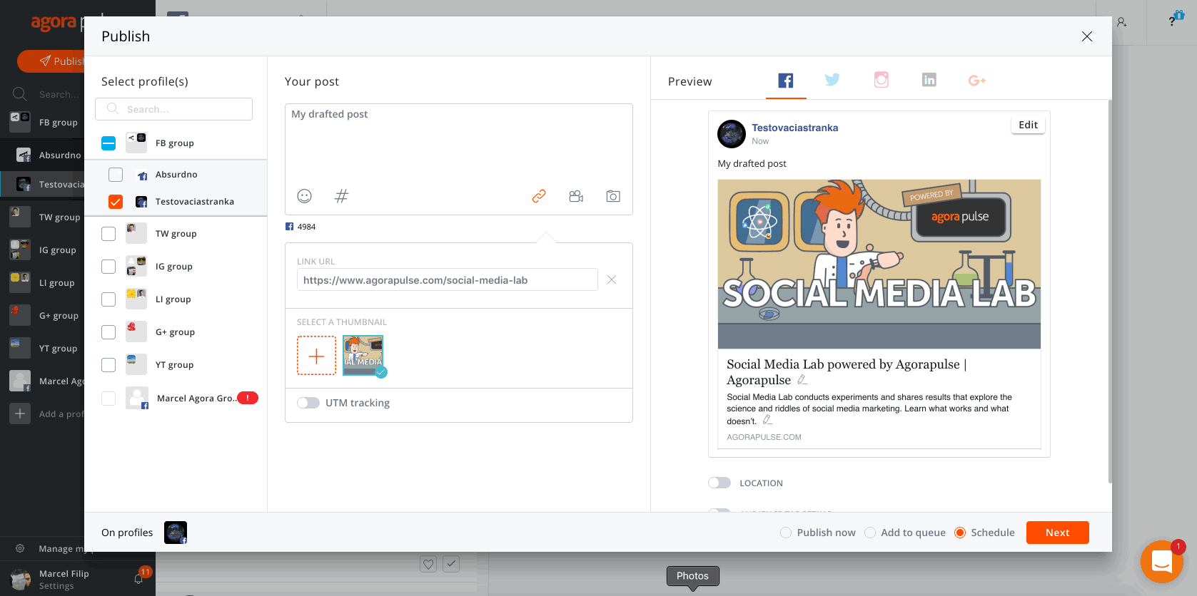Open notifications bell with 11 badge

click(x=139, y=578)
